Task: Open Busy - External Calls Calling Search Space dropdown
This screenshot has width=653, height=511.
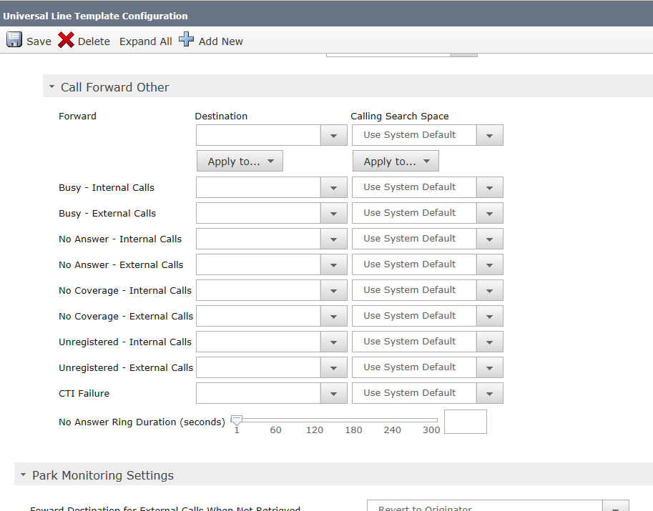Action: pos(489,214)
